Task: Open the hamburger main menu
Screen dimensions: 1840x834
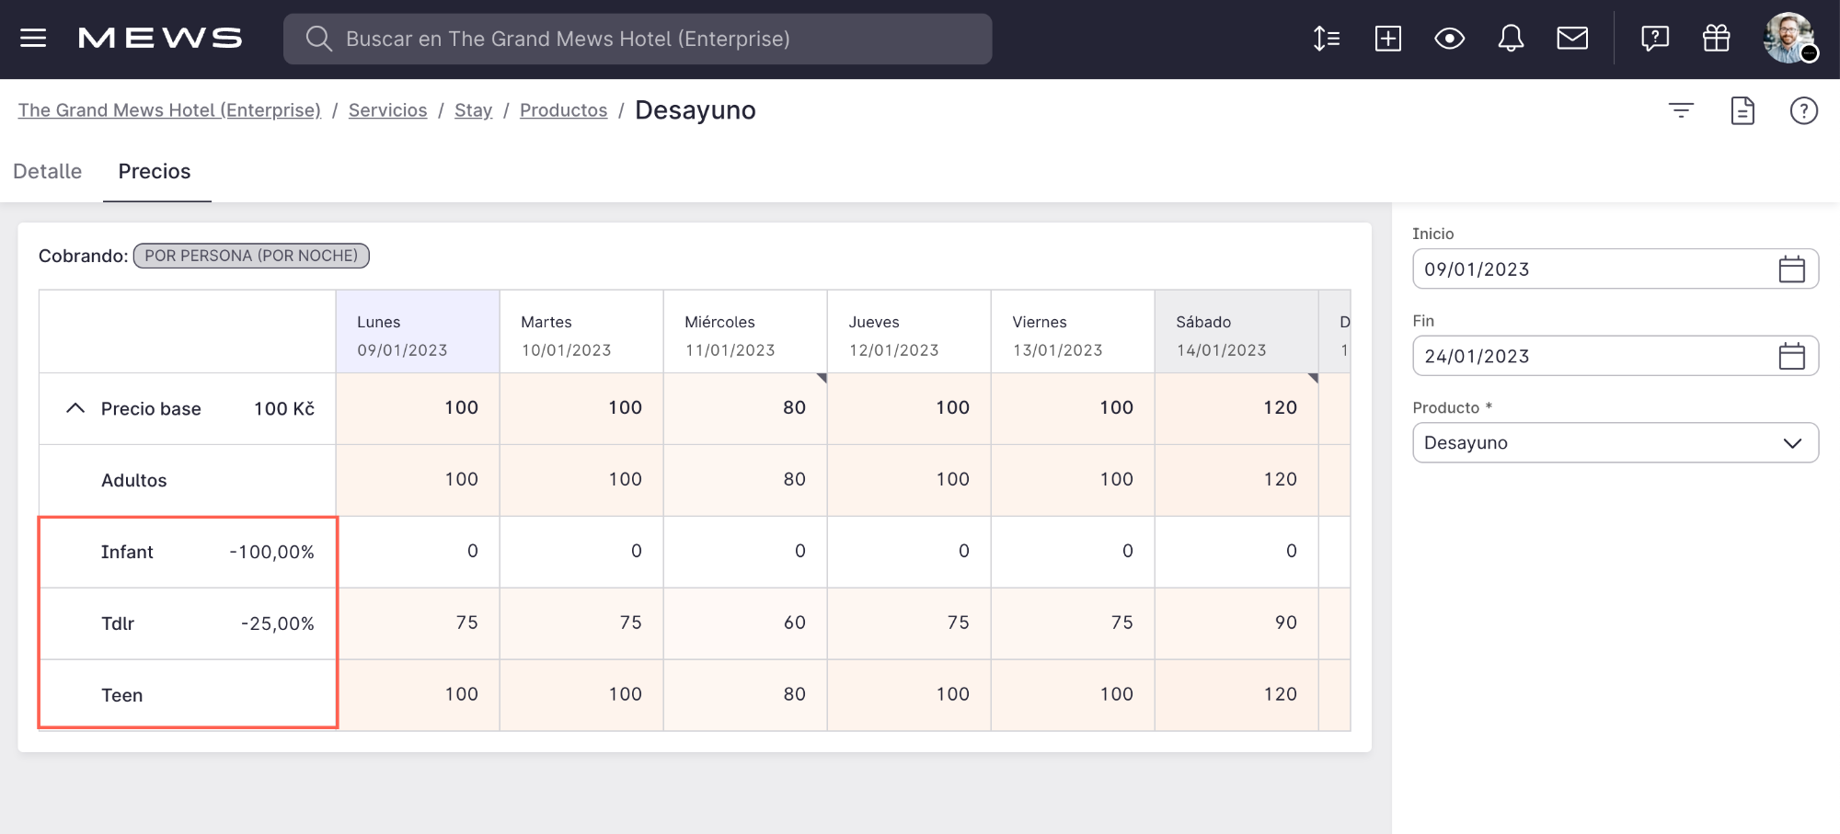Action: pyautogui.click(x=33, y=39)
